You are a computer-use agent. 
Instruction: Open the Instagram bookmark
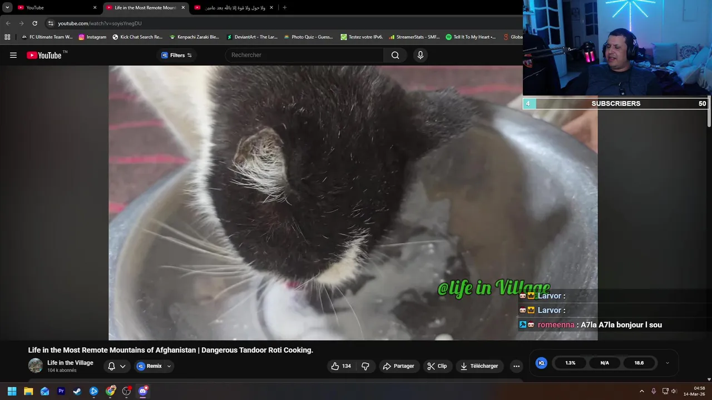92,37
